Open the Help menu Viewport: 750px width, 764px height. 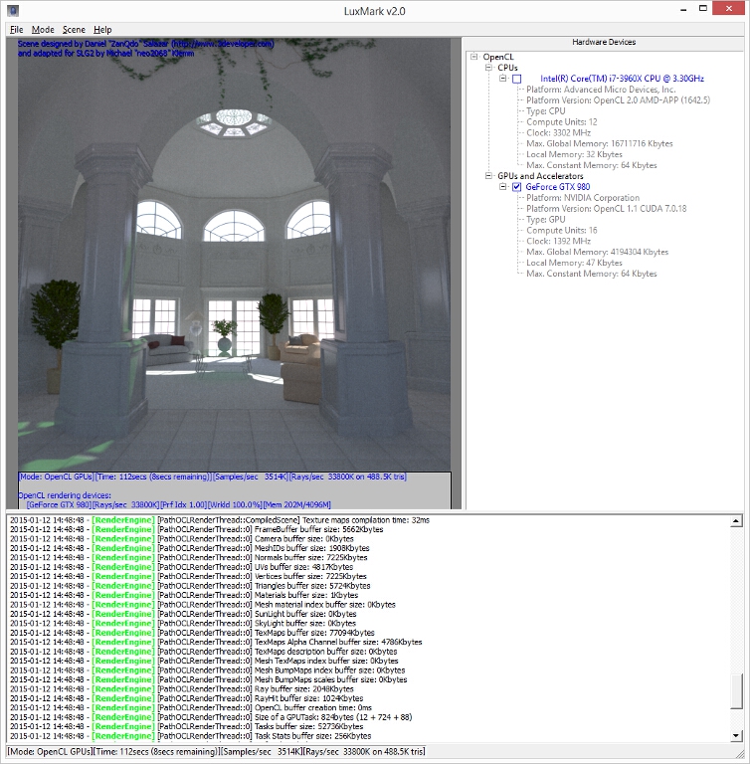[x=102, y=30]
